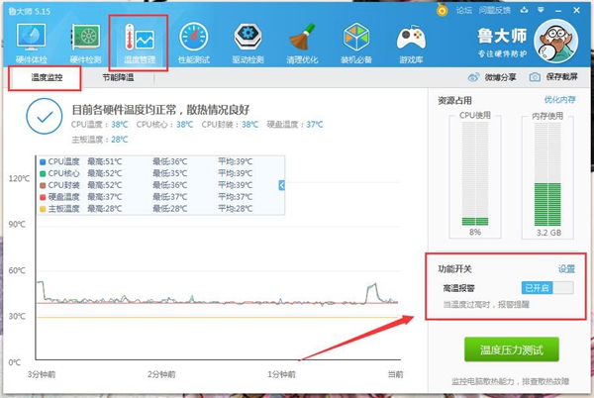Click CPU核心:38℃ reading
594x398 pixels.
(x=164, y=125)
